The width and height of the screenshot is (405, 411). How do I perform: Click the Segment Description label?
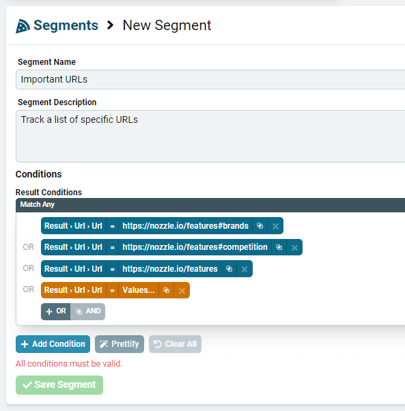[x=57, y=102]
